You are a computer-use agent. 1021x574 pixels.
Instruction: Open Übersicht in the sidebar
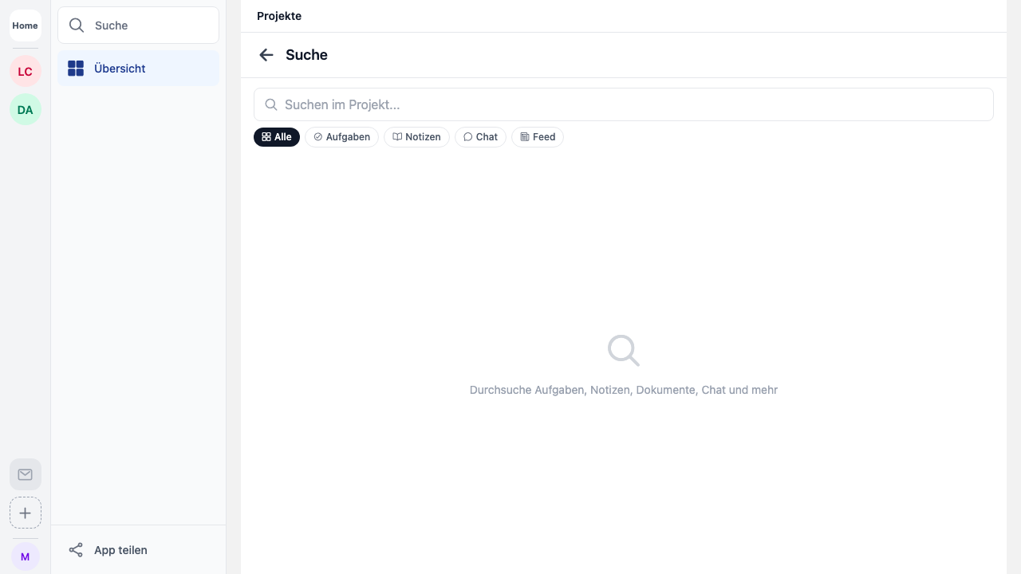pos(120,69)
